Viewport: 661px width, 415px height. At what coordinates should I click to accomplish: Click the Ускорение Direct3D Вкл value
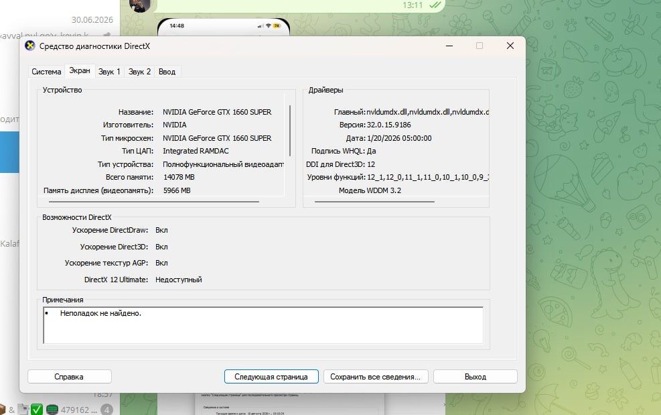(x=161, y=247)
